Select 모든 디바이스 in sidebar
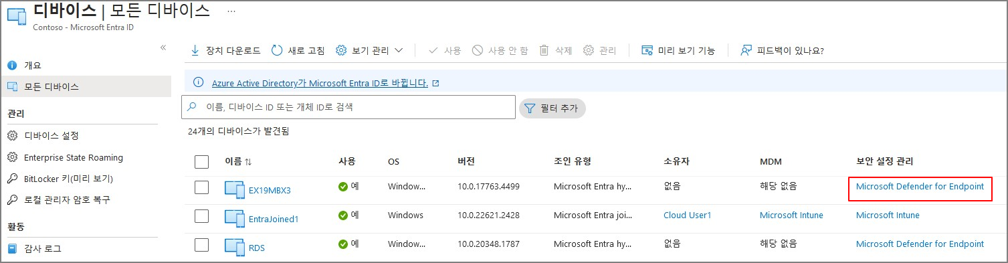1008x263 pixels. [x=52, y=86]
